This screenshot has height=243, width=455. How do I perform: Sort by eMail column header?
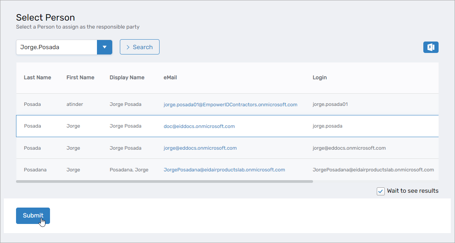(x=170, y=77)
